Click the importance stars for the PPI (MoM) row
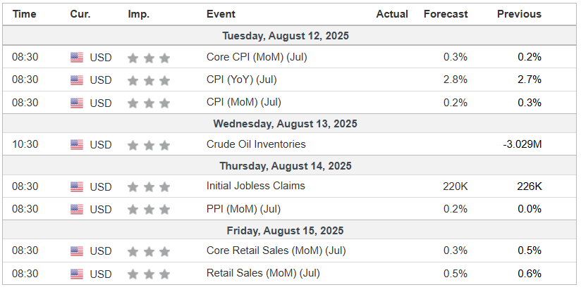 149,210
